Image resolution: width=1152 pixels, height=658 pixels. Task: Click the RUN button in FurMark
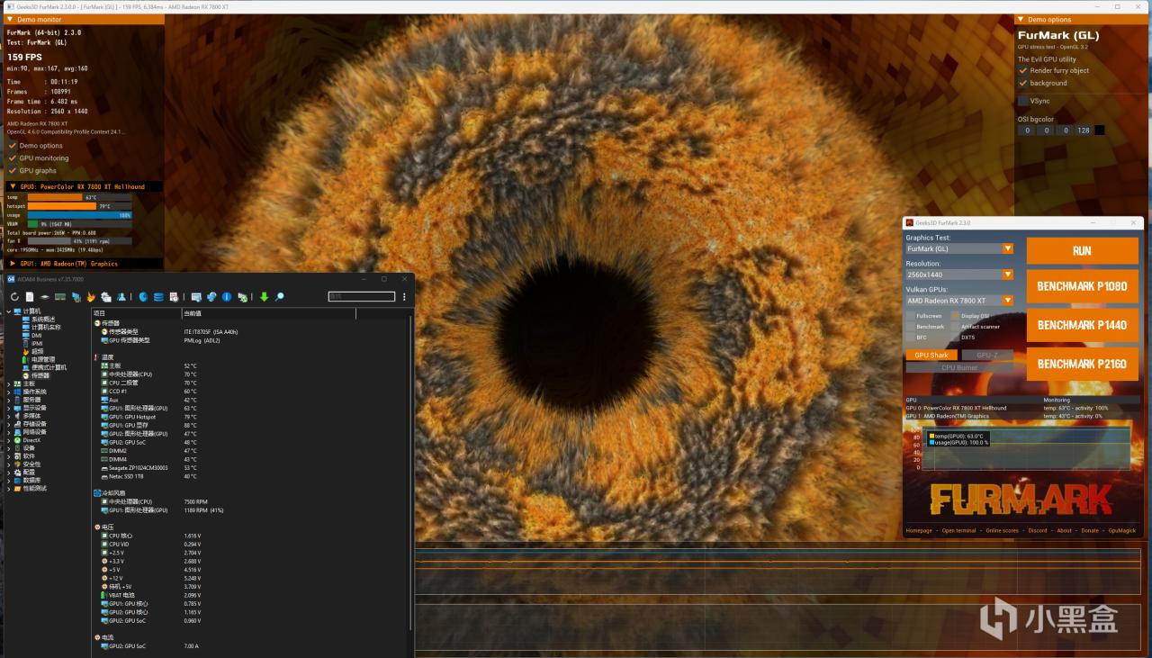click(x=1082, y=250)
